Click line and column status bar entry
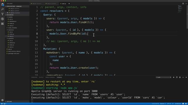 click(155, 104)
